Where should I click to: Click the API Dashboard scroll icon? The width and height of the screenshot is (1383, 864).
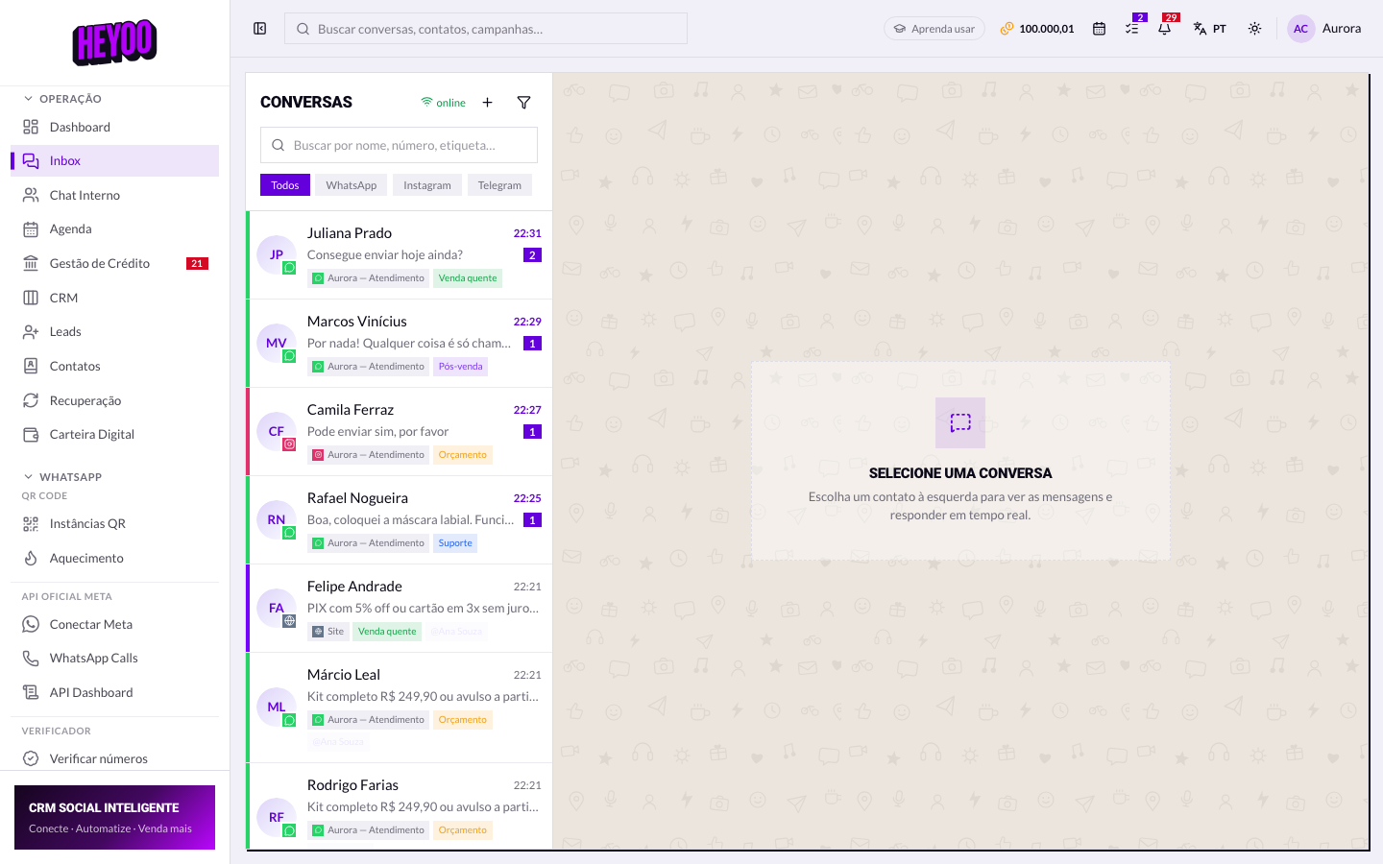pos(31,692)
